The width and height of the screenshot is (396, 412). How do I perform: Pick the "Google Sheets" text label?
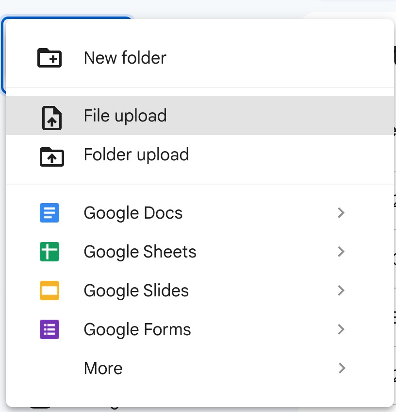coord(140,252)
